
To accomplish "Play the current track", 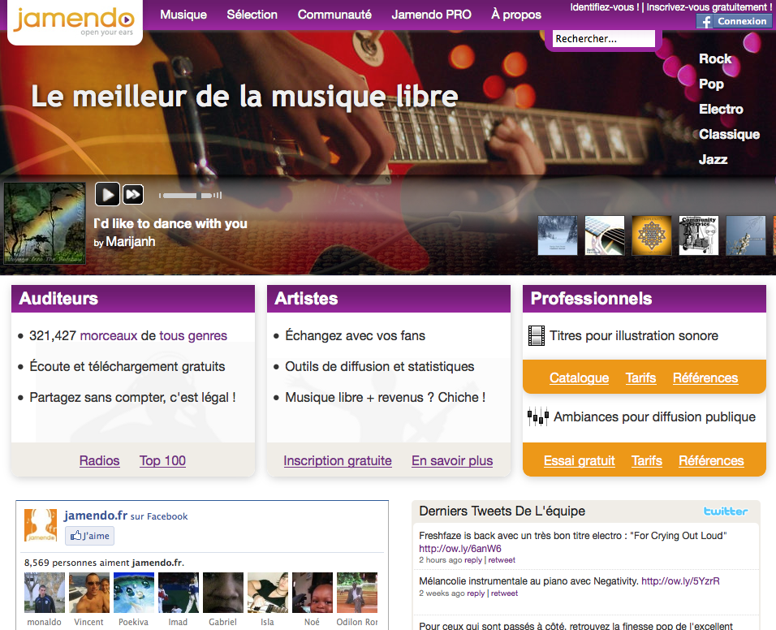I will tap(107, 194).
